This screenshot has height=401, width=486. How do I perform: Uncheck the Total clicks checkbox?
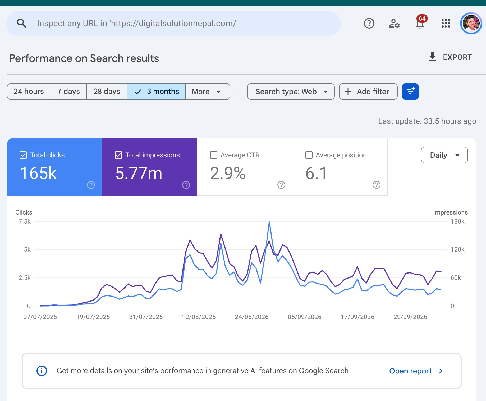coord(23,155)
